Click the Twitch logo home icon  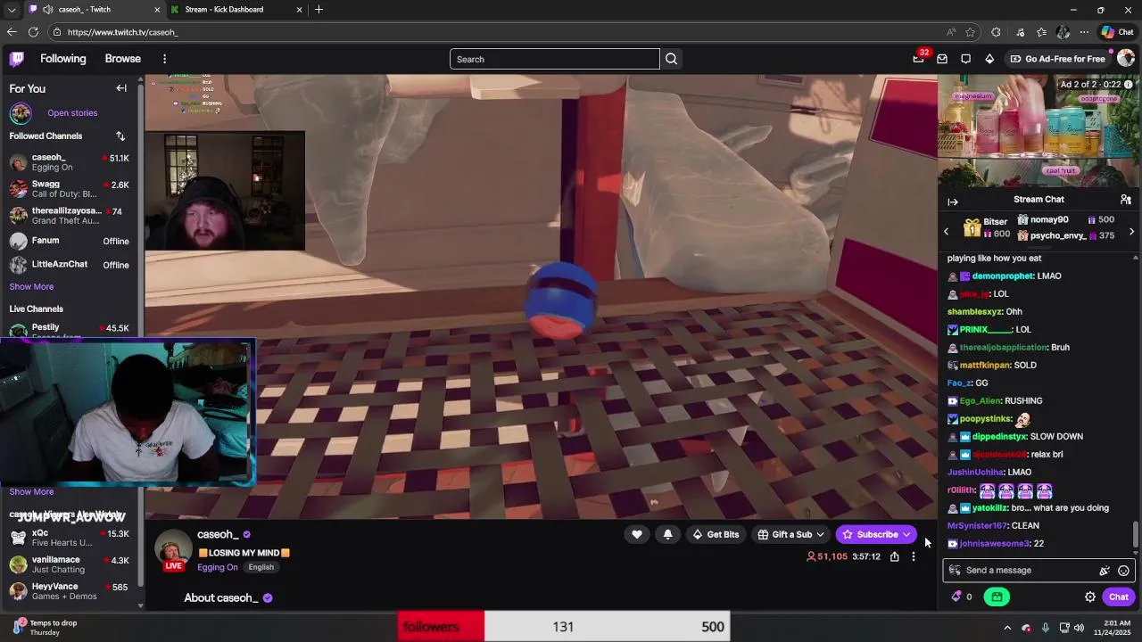[x=16, y=59]
